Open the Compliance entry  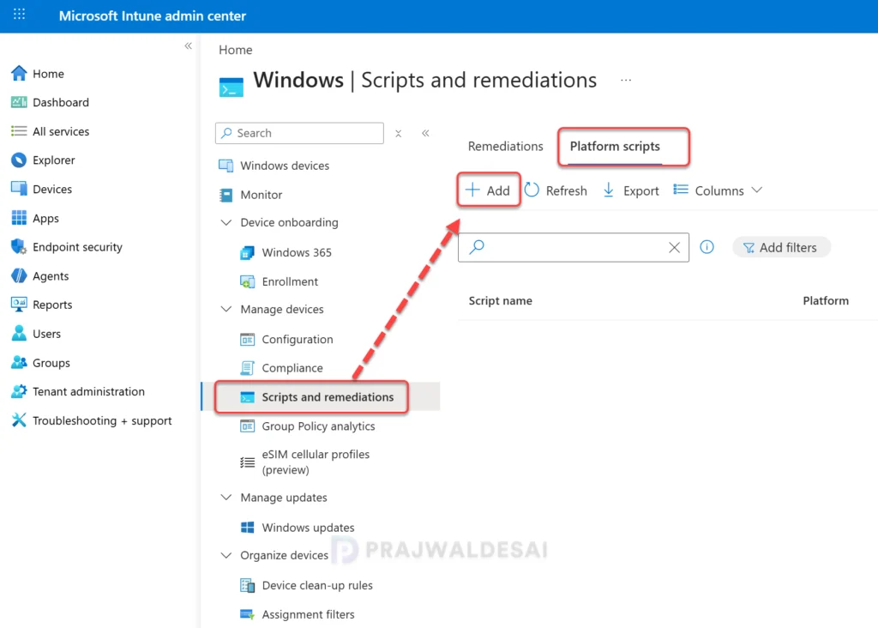(x=292, y=368)
